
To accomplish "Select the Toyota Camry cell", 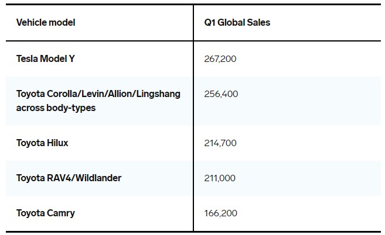I will [45, 213].
